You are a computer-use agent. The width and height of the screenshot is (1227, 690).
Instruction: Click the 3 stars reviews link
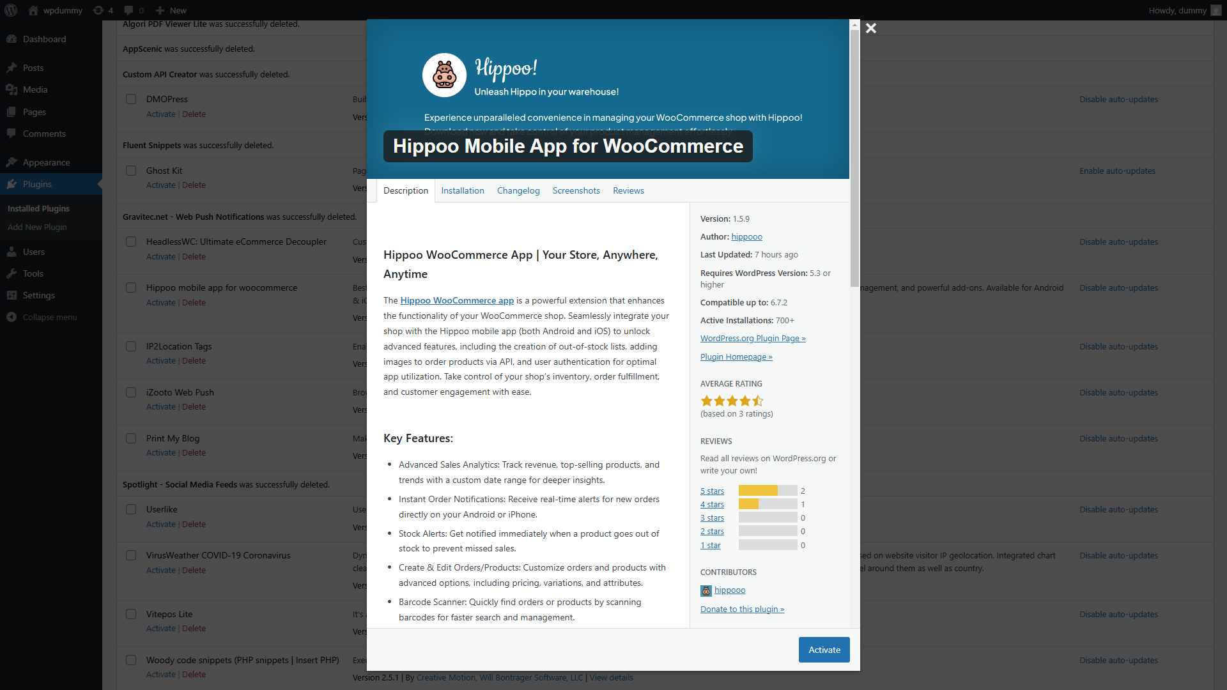pos(712,517)
